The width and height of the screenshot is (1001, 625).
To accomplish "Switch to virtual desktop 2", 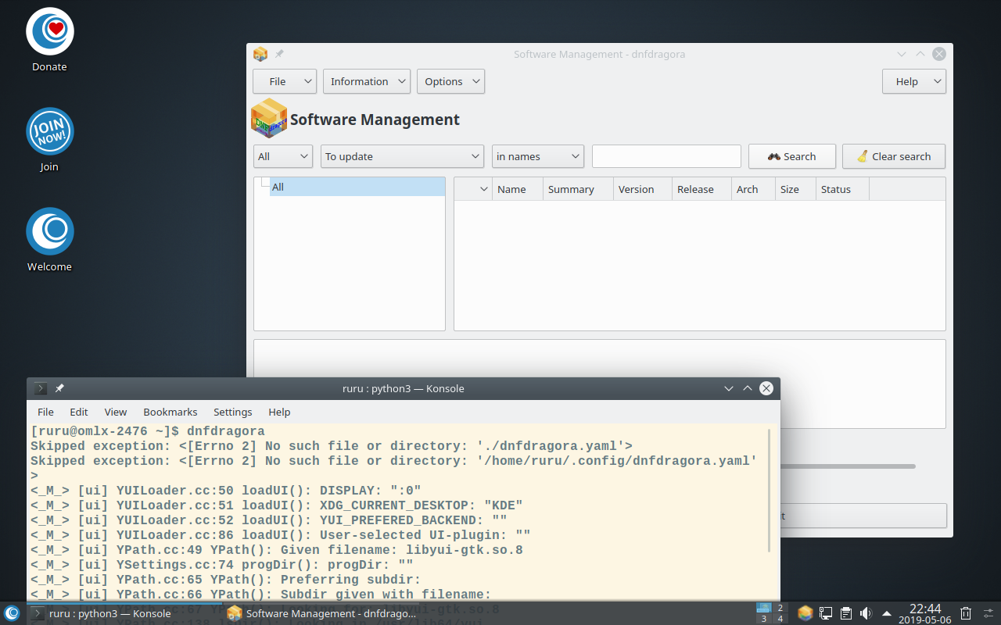I will click(780, 608).
